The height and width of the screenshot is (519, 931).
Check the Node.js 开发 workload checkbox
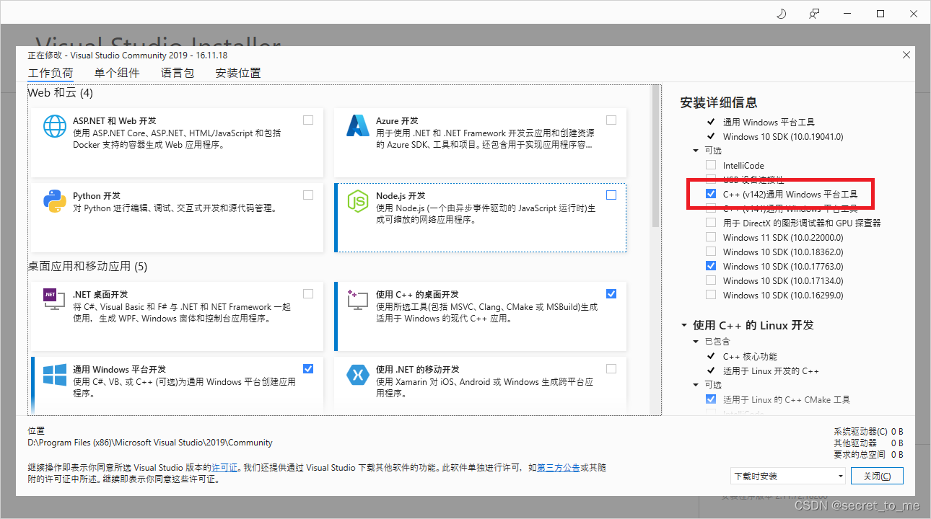pos(611,195)
